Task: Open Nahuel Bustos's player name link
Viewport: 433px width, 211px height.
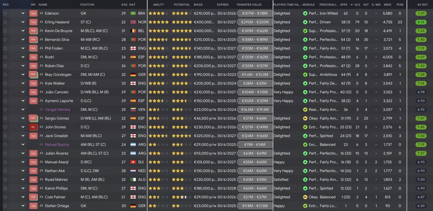Action: [57, 145]
